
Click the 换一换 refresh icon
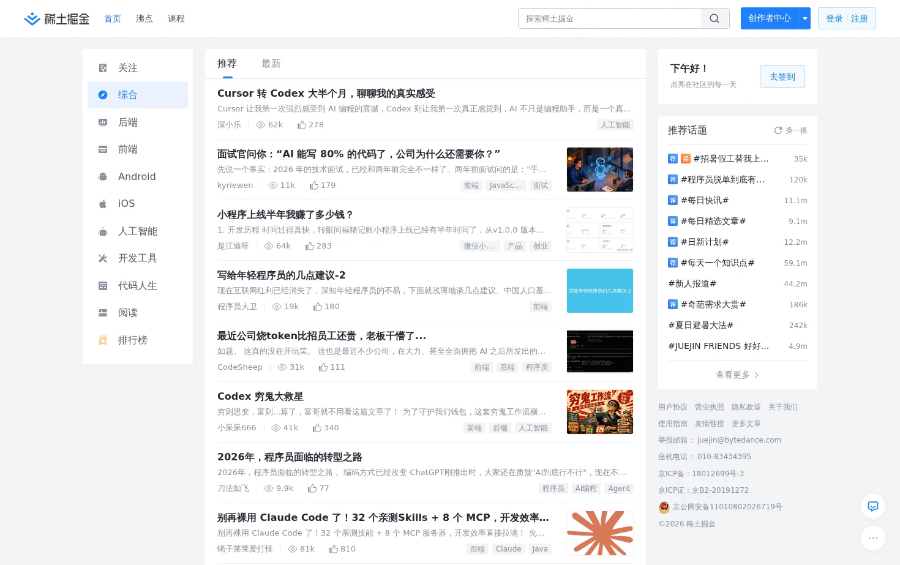coord(778,130)
